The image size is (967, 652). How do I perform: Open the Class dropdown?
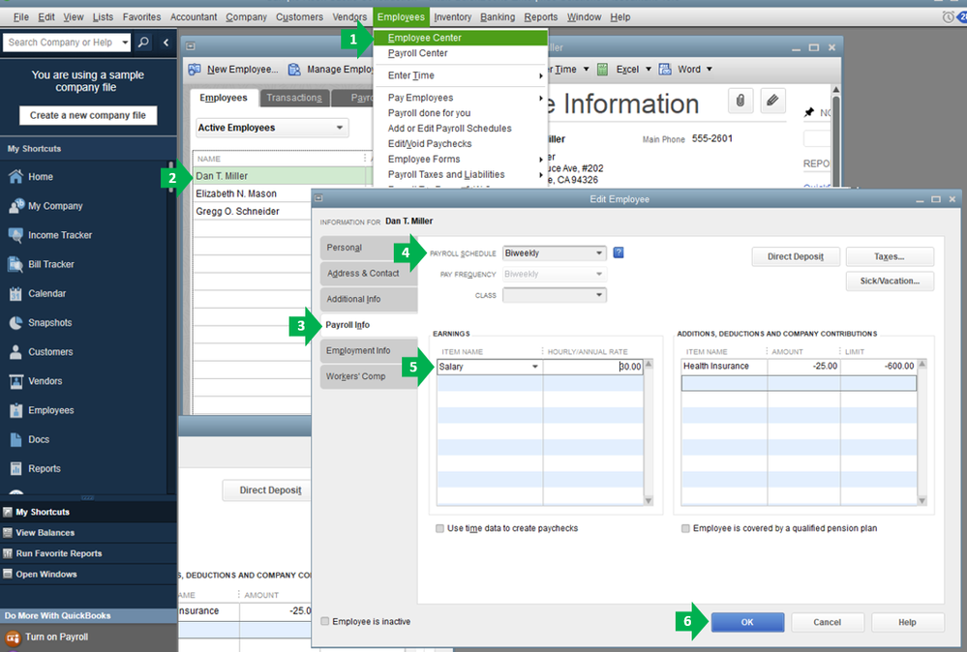point(599,295)
